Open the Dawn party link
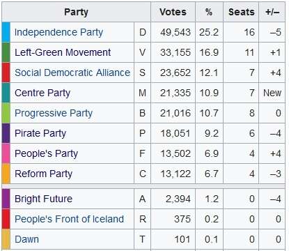Viewport: 289px width, 251px height. tap(26, 239)
